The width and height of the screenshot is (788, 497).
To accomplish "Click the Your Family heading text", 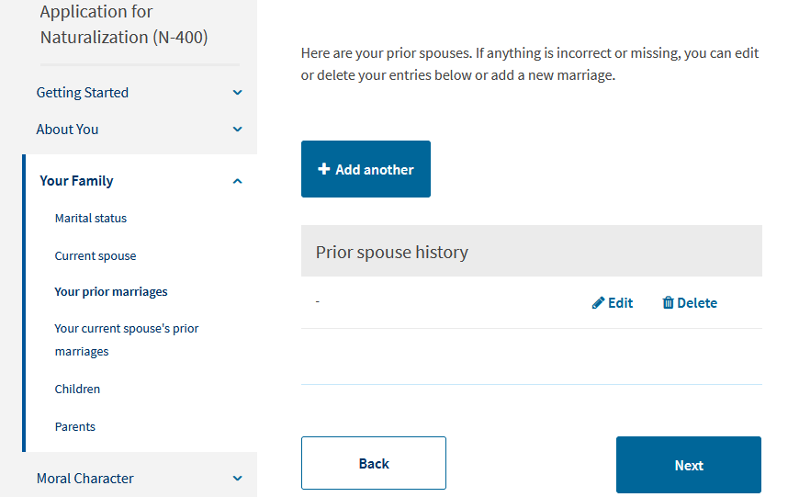I will [x=76, y=181].
